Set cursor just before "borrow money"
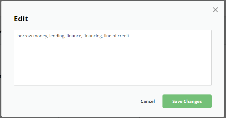Screen dimensions: 226x118 pos(17,36)
